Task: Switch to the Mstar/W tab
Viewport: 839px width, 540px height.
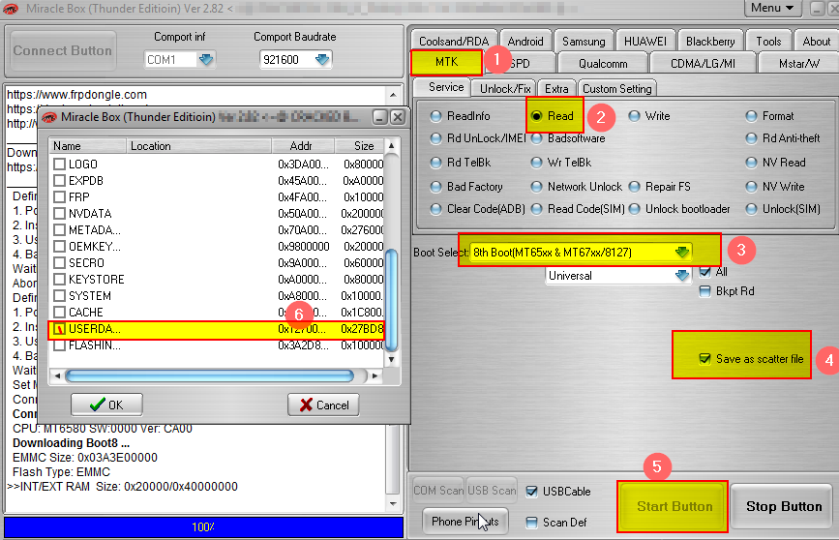Action: tap(798, 64)
